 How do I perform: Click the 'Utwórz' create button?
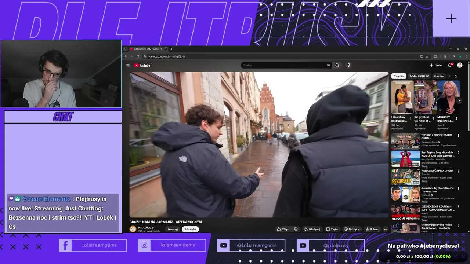tap(436, 65)
